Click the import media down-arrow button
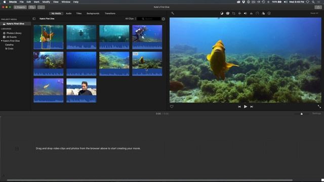The image size is (324, 182). click(x=41, y=7)
